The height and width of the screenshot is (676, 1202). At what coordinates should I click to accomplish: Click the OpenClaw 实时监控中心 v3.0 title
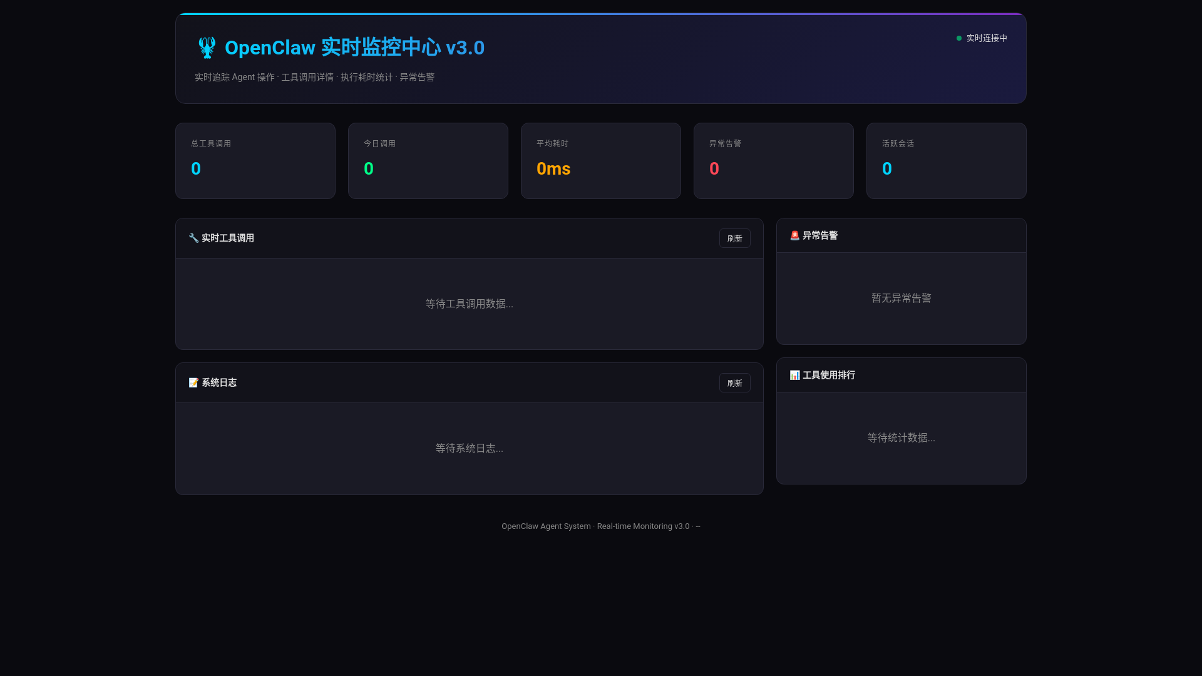[354, 48]
